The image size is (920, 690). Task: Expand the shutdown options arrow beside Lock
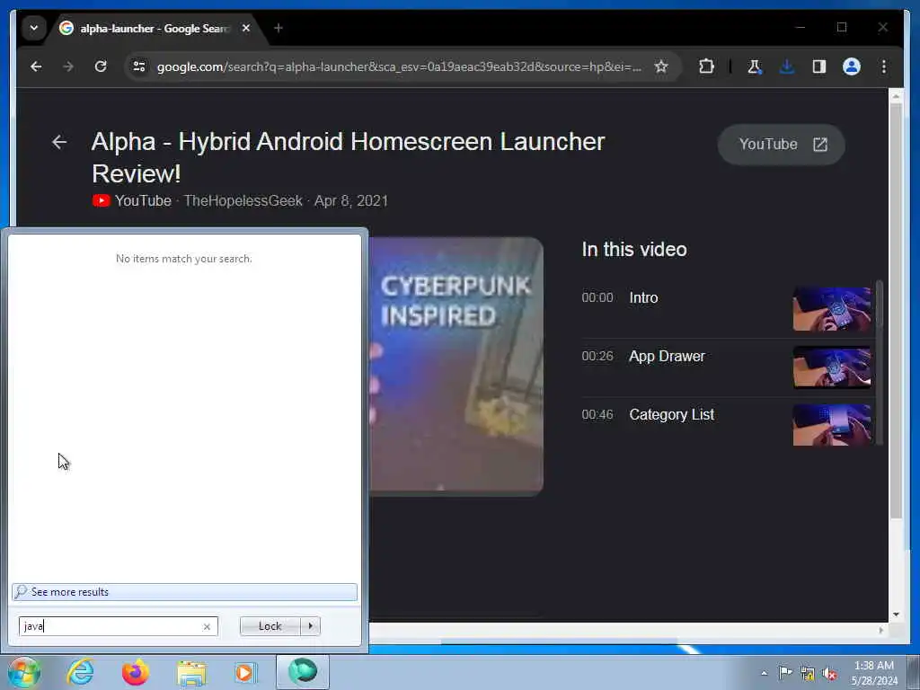310,626
